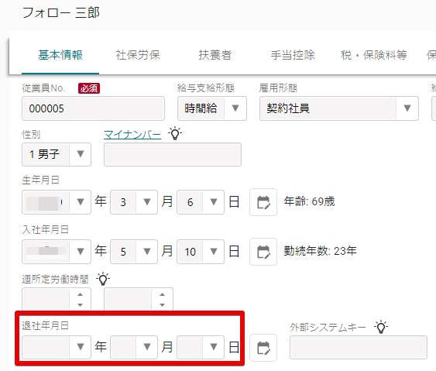
Task: Click the 従業員No. field containing 000005
Action: (x=93, y=108)
